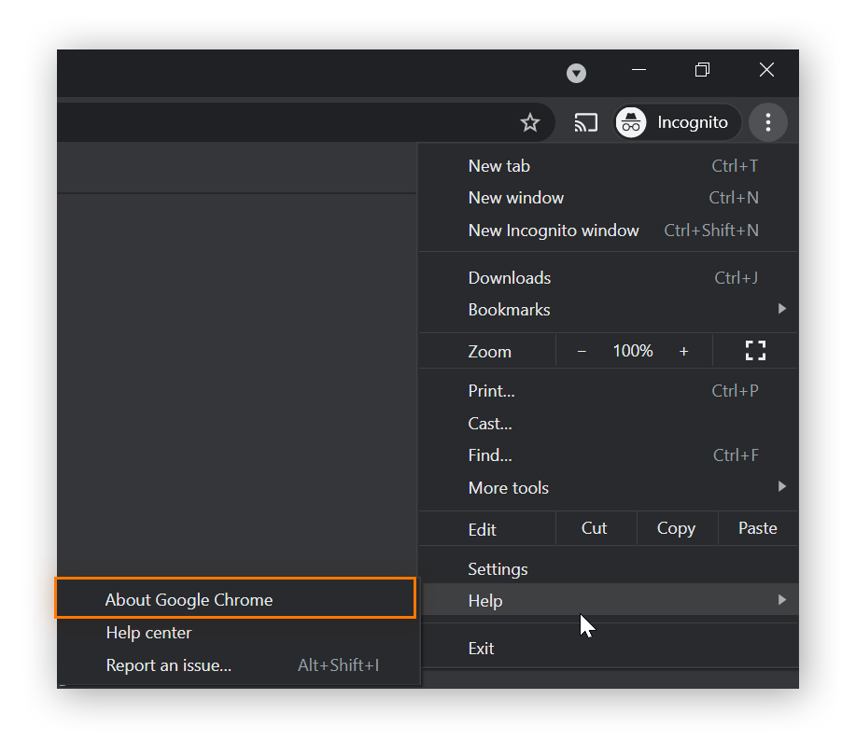Select the Cast icon in the toolbar
The image size is (856, 741).
coord(585,122)
